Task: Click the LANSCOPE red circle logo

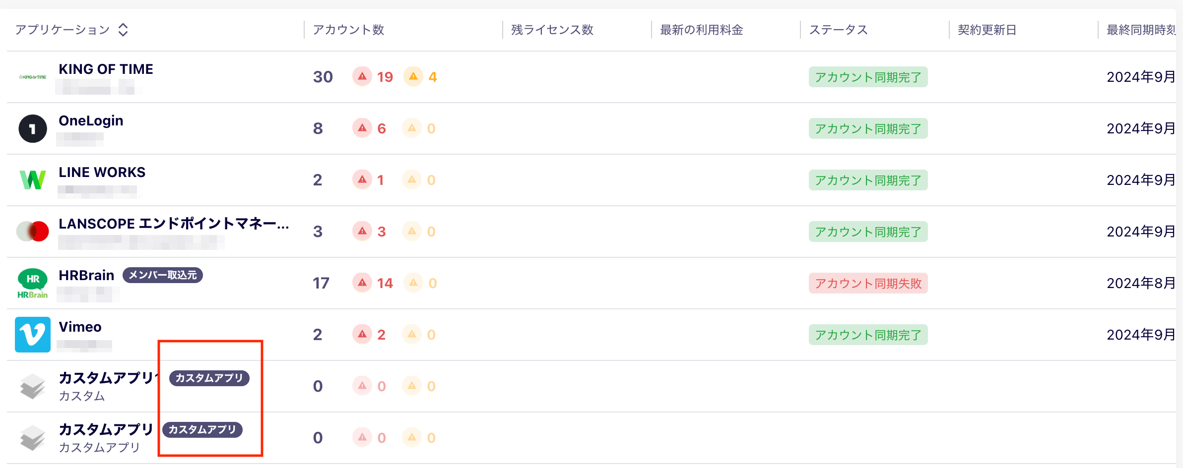Action: pyautogui.click(x=33, y=231)
